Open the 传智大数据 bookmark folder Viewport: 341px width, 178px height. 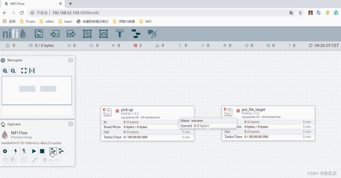tap(124, 22)
